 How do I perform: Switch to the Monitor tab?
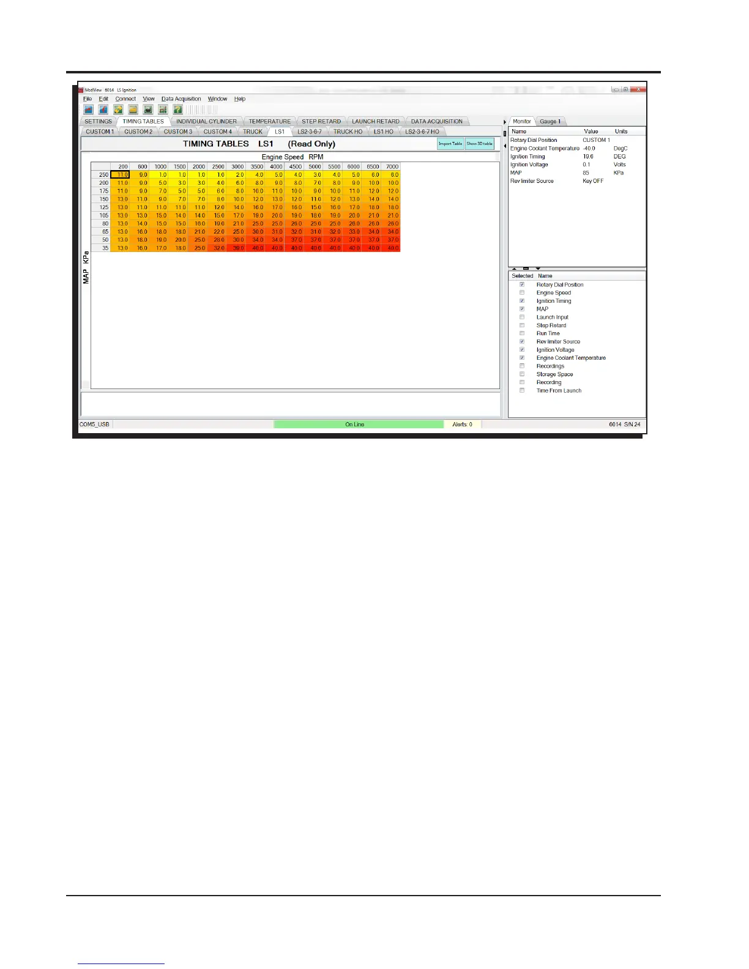522,121
